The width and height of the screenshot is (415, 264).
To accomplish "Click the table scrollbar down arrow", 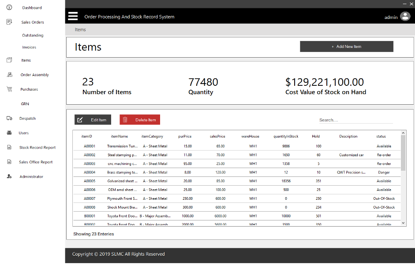I will coord(403,223).
